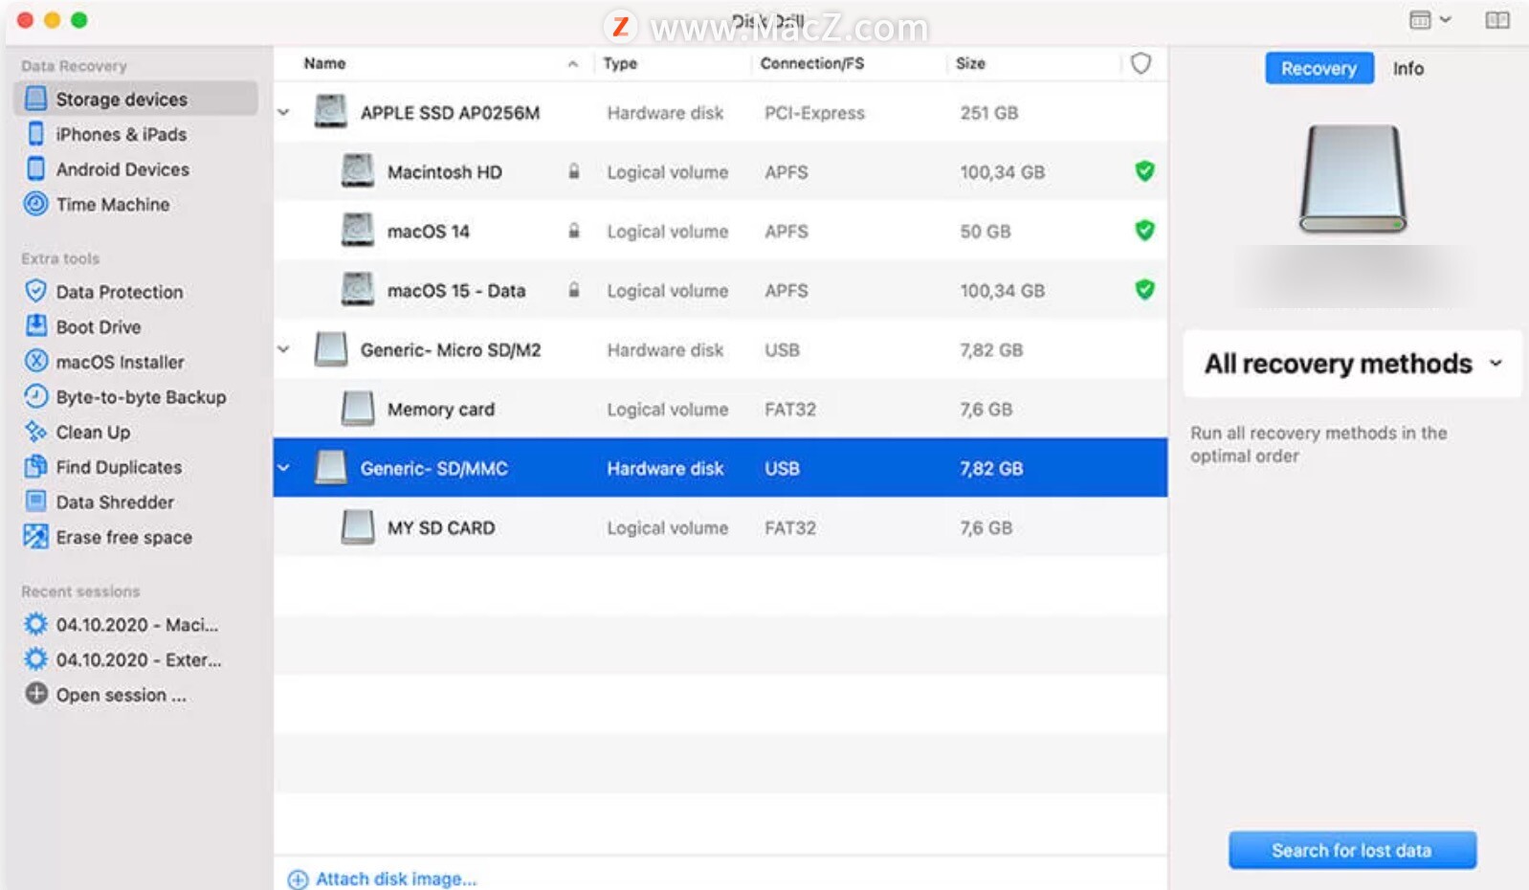Click 'FAT32' in Memory card row
The image size is (1529, 890).
(789, 409)
